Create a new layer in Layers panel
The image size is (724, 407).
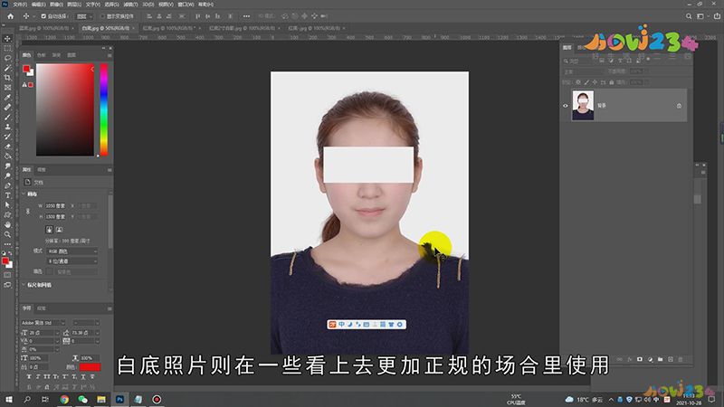tap(671, 359)
